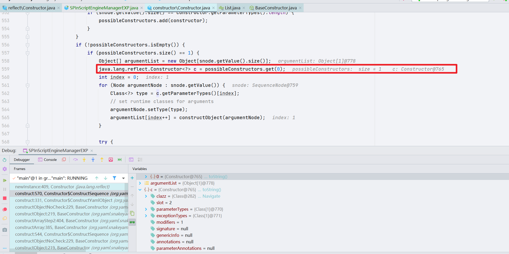
Task: Stop the debug session with red square icon
Action: [5, 198]
